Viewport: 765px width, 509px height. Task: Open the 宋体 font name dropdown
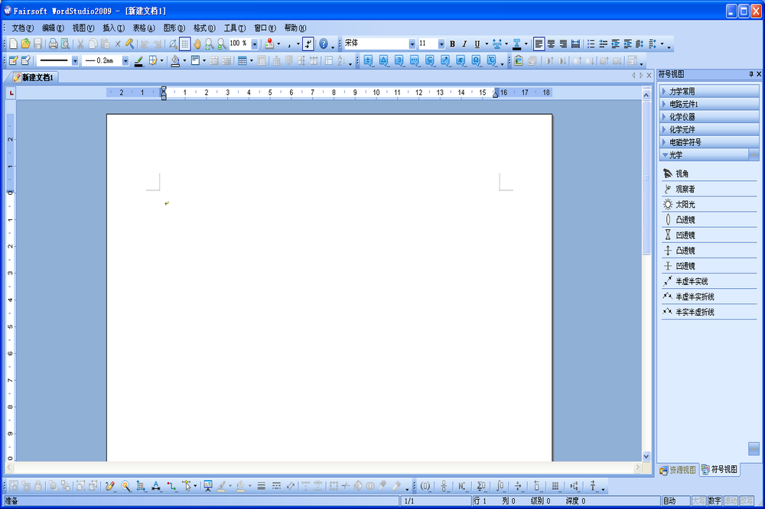[412, 44]
